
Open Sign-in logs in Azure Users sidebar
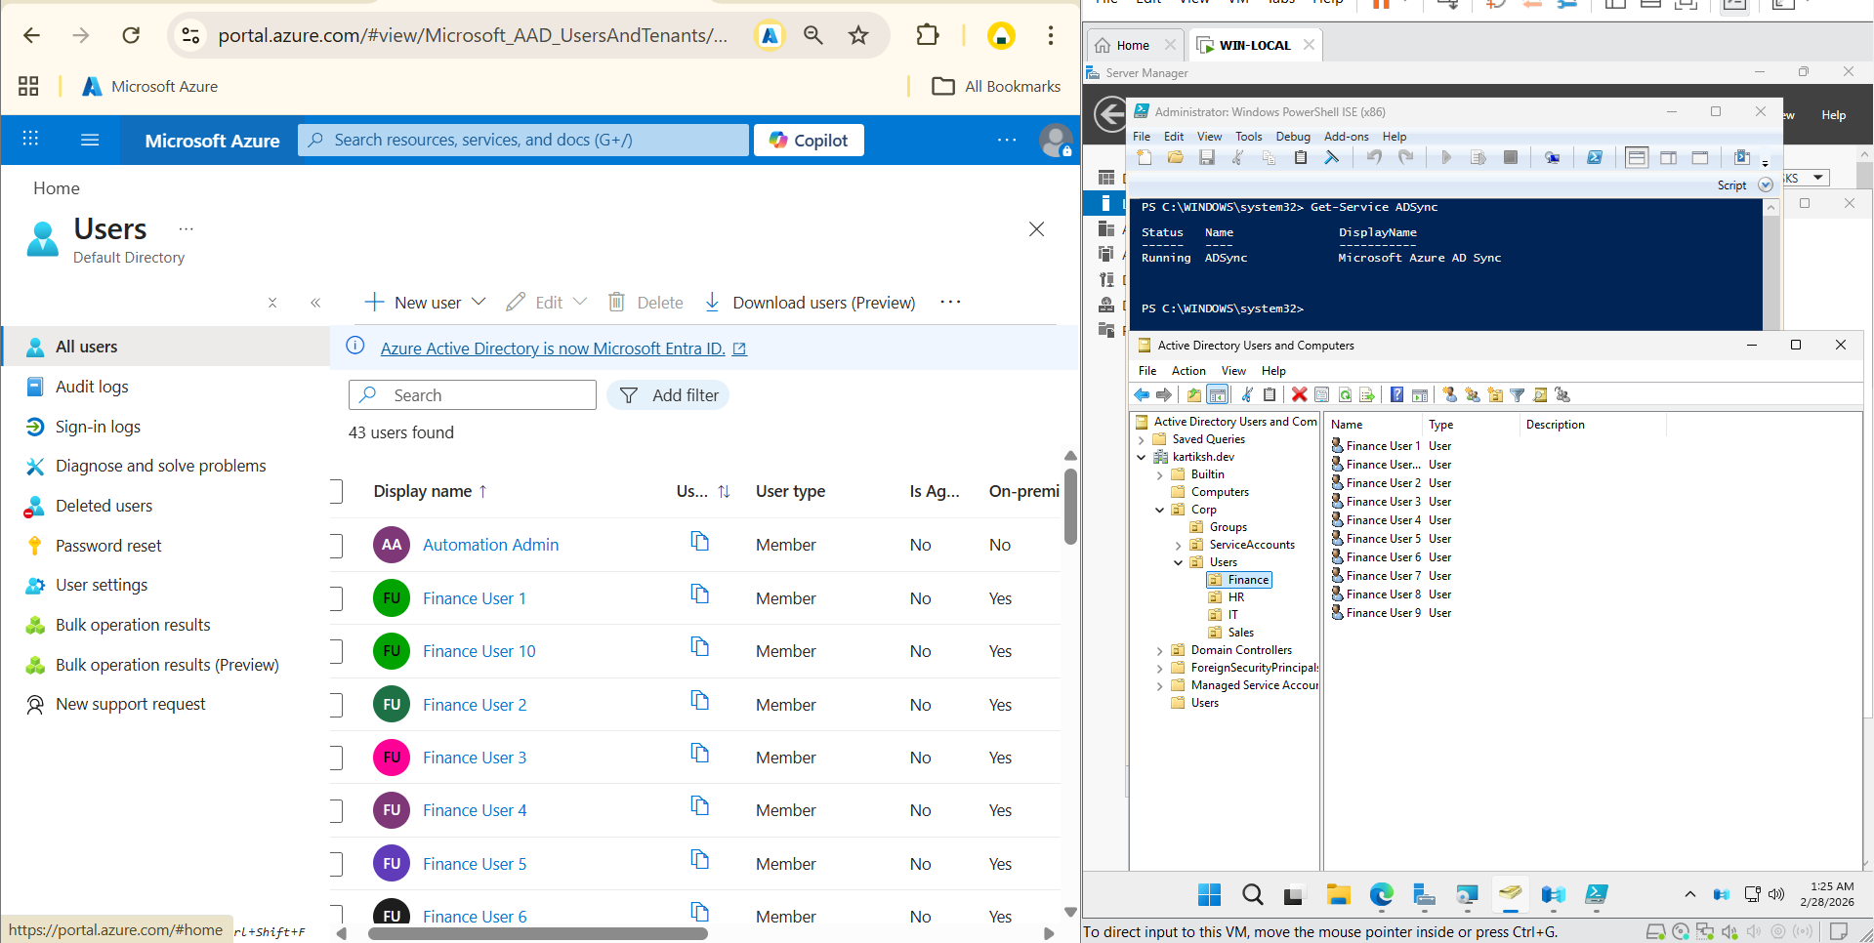pos(98,427)
